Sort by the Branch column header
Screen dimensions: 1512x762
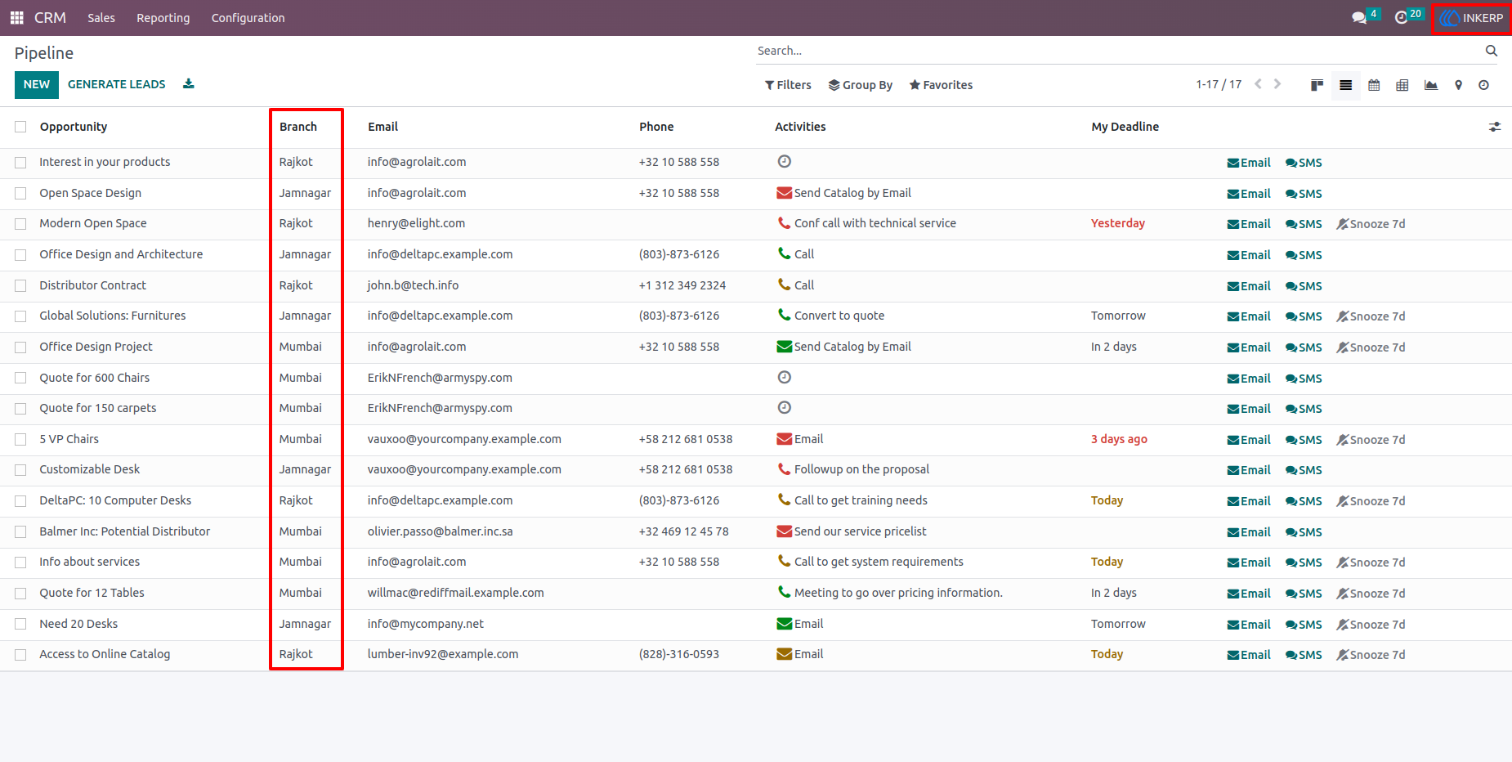coord(298,127)
